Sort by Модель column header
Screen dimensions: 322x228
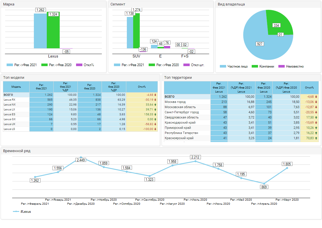pyautogui.click(x=16, y=87)
